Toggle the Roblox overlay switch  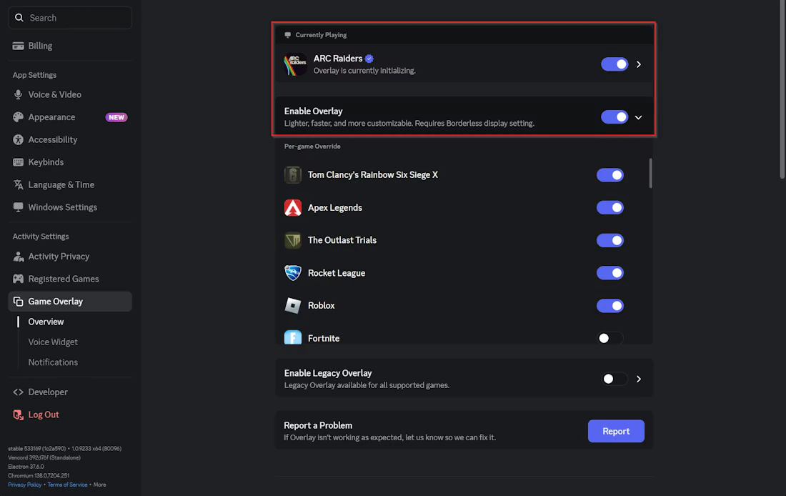(x=610, y=305)
